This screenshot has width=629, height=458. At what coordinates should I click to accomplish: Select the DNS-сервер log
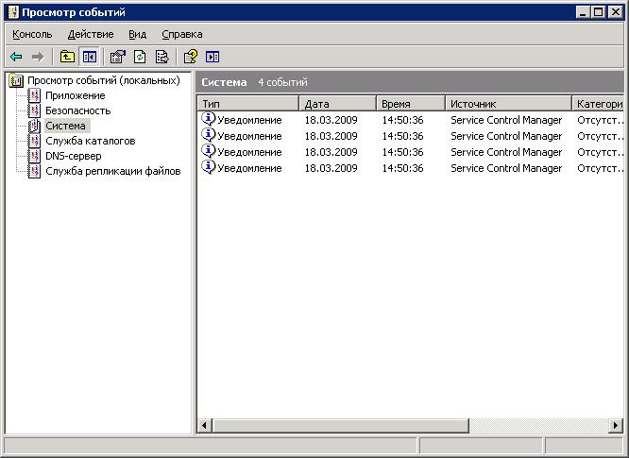pyautogui.click(x=73, y=156)
